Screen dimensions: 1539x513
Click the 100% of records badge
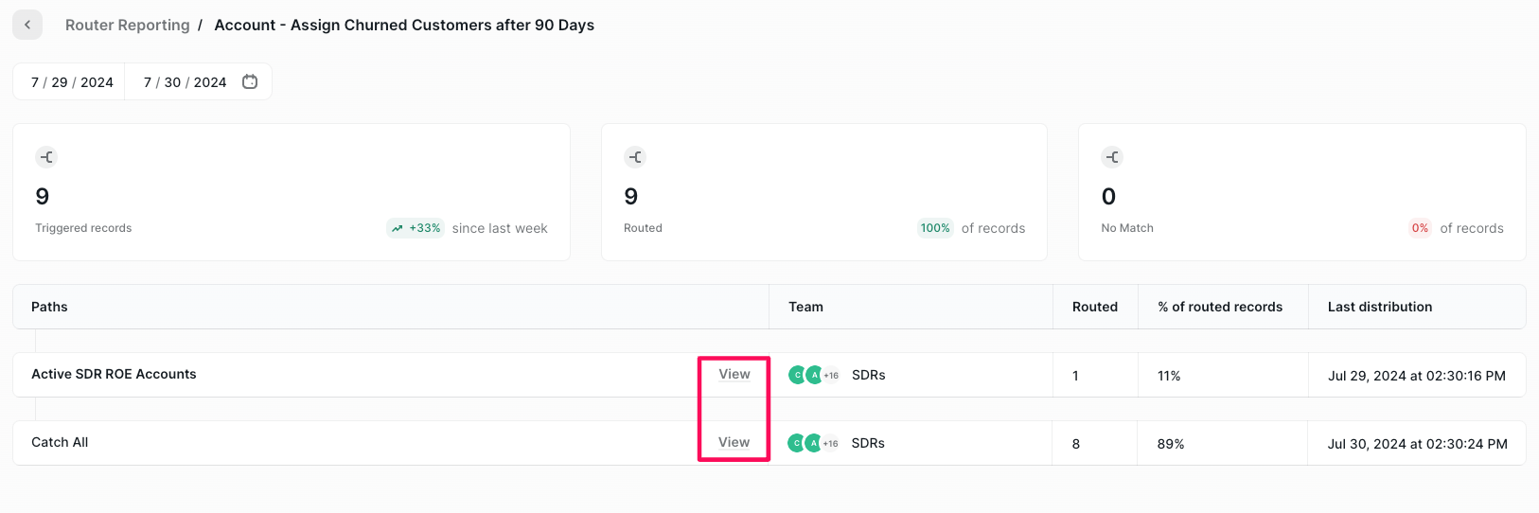[x=935, y=228]
